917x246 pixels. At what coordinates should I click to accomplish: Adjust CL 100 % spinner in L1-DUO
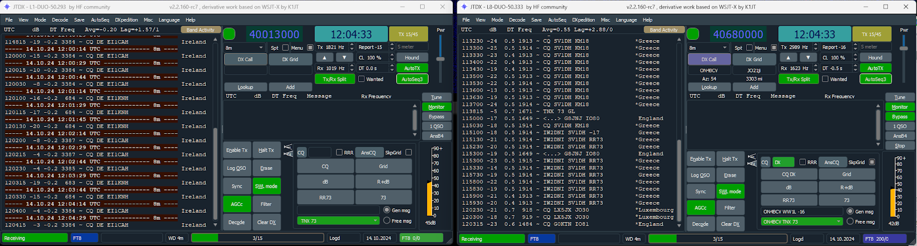[x=375, y=58]
